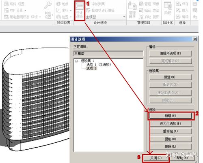Open the 阶段 phases tool
The height and width of the screenshot is (163, 203).
click(x=168, y=8)
